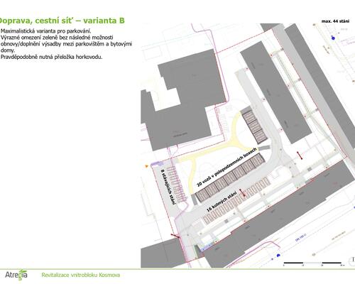The image size is (355, 284).
Task: Click the '16 kolmých stání' label
Action: point(222,202)
